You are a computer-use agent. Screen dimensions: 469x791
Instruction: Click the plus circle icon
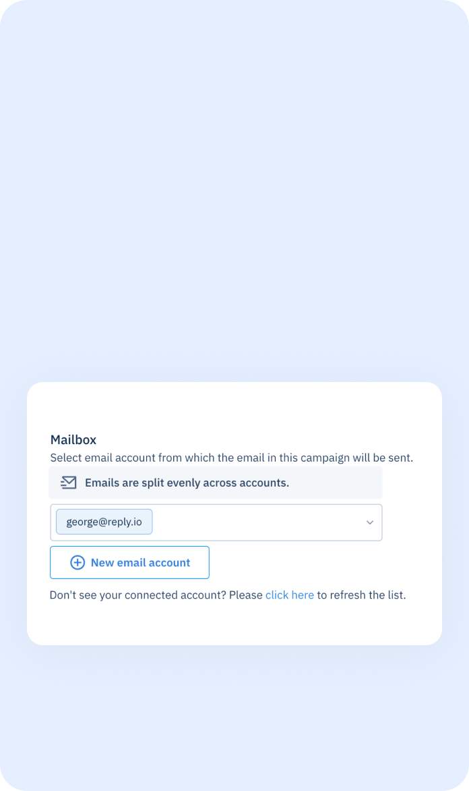click(77, 562)
